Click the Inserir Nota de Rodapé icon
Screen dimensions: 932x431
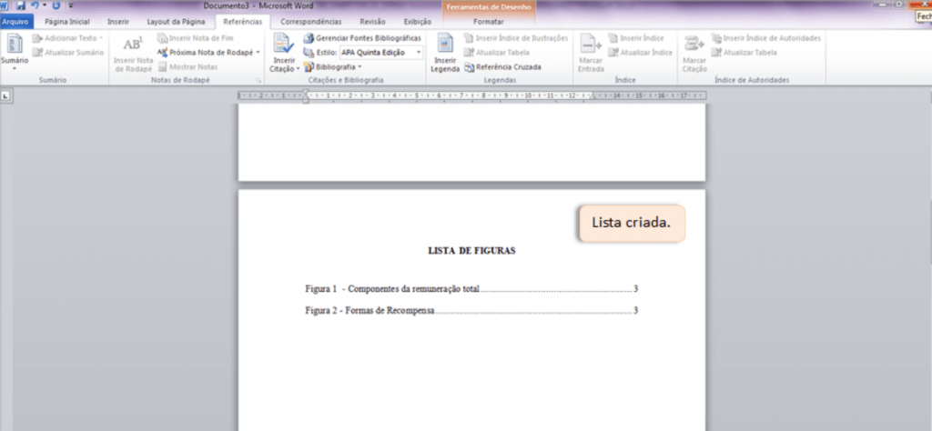133,47
